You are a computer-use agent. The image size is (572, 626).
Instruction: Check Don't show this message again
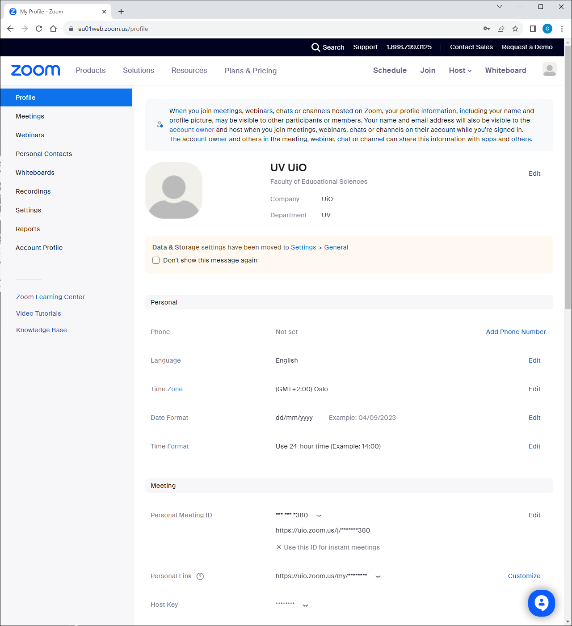tap(156, 260)
